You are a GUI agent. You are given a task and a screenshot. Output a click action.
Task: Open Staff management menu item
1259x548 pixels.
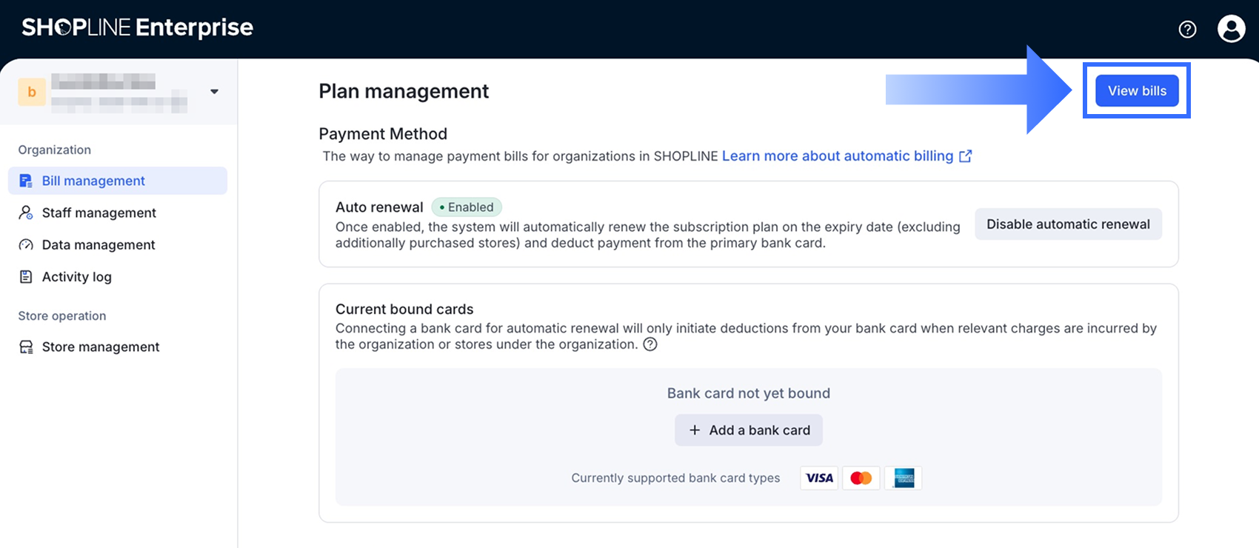(99, 213)
